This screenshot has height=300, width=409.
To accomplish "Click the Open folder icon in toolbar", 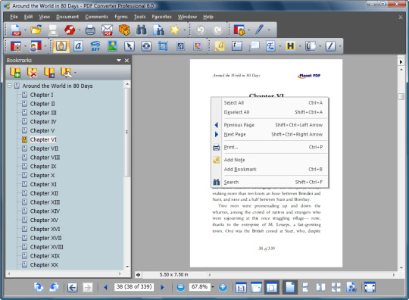I will point(36,30).
